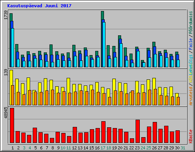Click the orange bar for day 22
Image resolution: width=195 pixels, height=152 pixels.
pos(133,98)
